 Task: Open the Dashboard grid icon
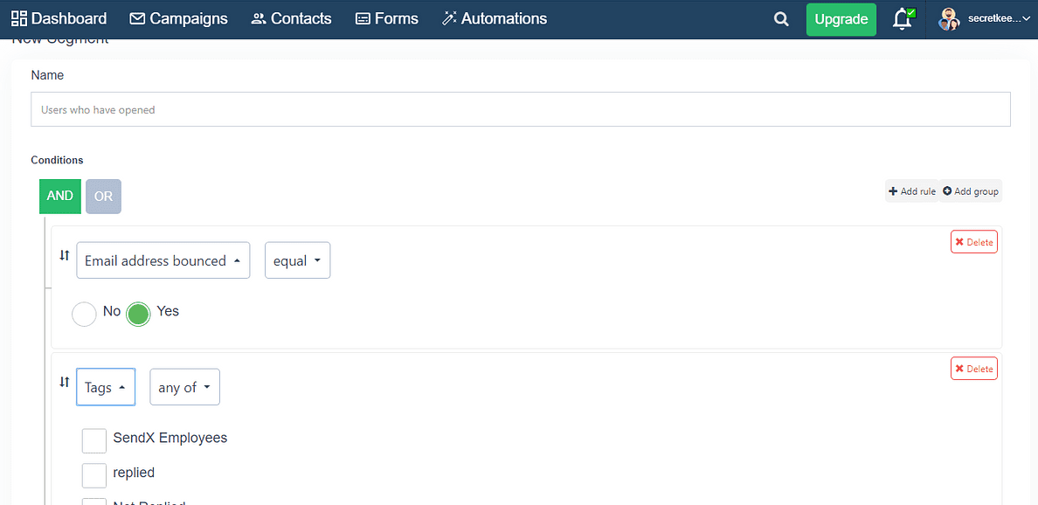[x=17, y=17]
